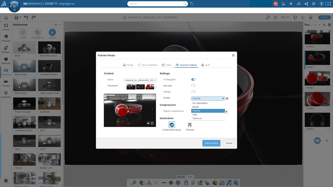The width and height of the screenshot is (333, 187).
Task: Open the xHighlight app dropdown
Action: (x=66, y=4)
